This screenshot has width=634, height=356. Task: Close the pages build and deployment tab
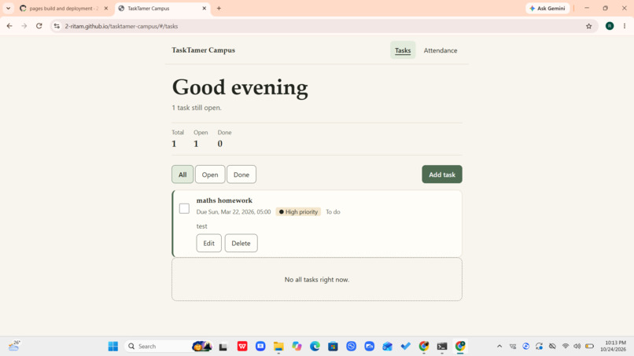click(x=106, y=8)
